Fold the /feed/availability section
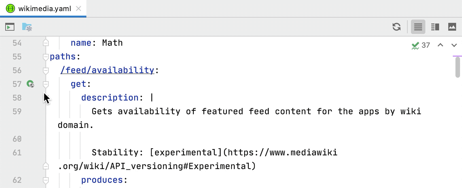This screenshot has height=188, width=462. pyautogui.click(x=45, y=70)
